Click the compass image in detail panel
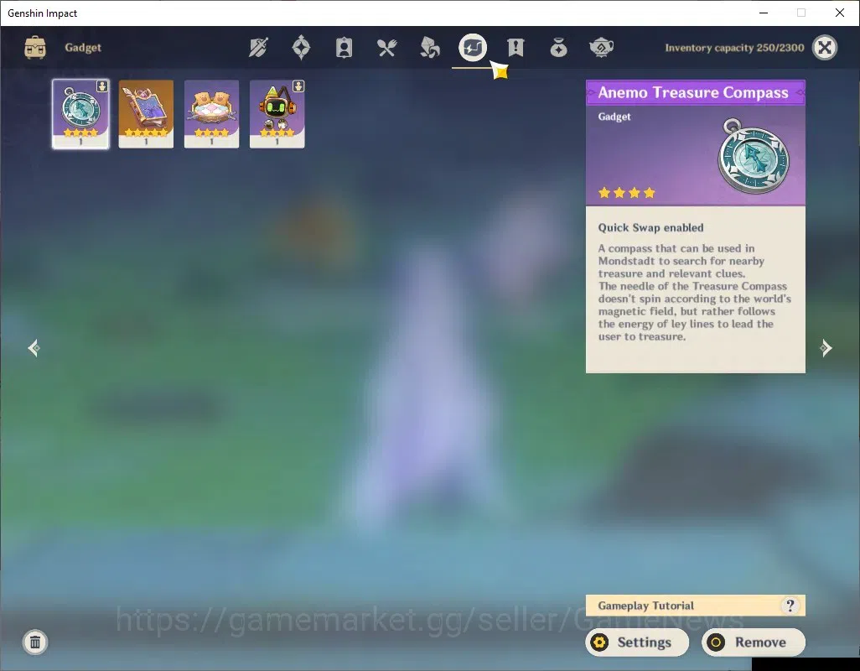Viewport: 860px width, 671px height. [754, 156]
